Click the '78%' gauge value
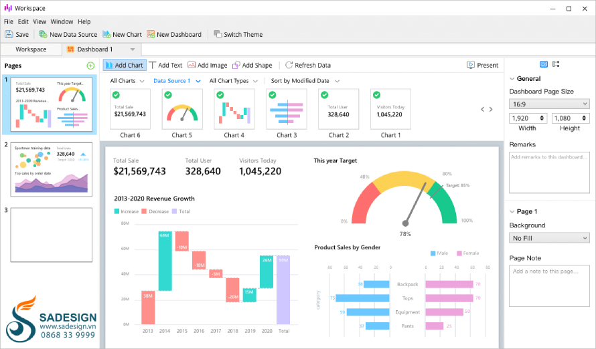The width and height of the screenshot is (596, 349). click(405, 234)
